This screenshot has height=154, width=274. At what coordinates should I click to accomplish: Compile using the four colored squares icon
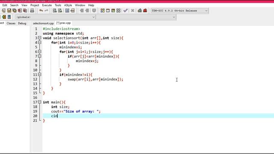103,11
